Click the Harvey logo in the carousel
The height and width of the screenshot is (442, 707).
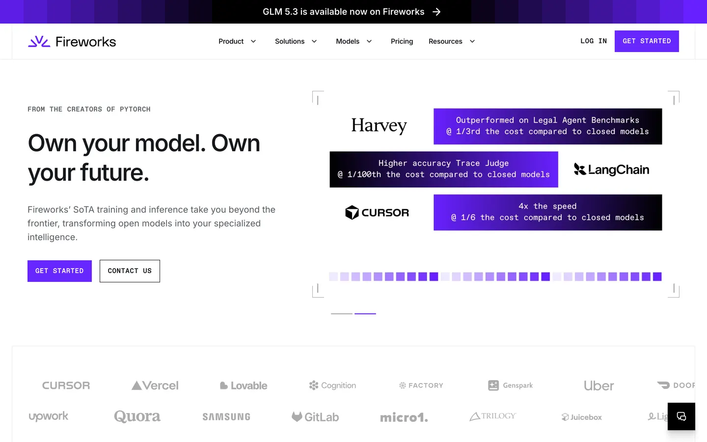point(379,126)
